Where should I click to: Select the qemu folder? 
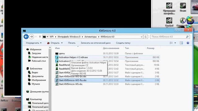point(62,53)
